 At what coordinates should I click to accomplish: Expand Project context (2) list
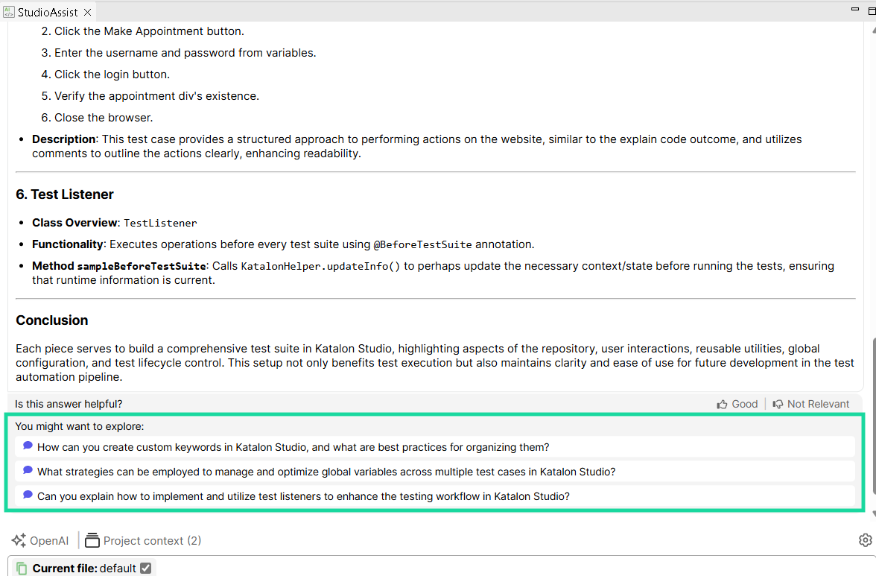152,540
